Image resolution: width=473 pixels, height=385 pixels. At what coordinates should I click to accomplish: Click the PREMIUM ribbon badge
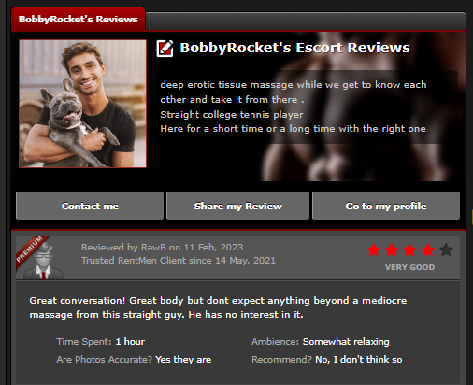[31, 250]
